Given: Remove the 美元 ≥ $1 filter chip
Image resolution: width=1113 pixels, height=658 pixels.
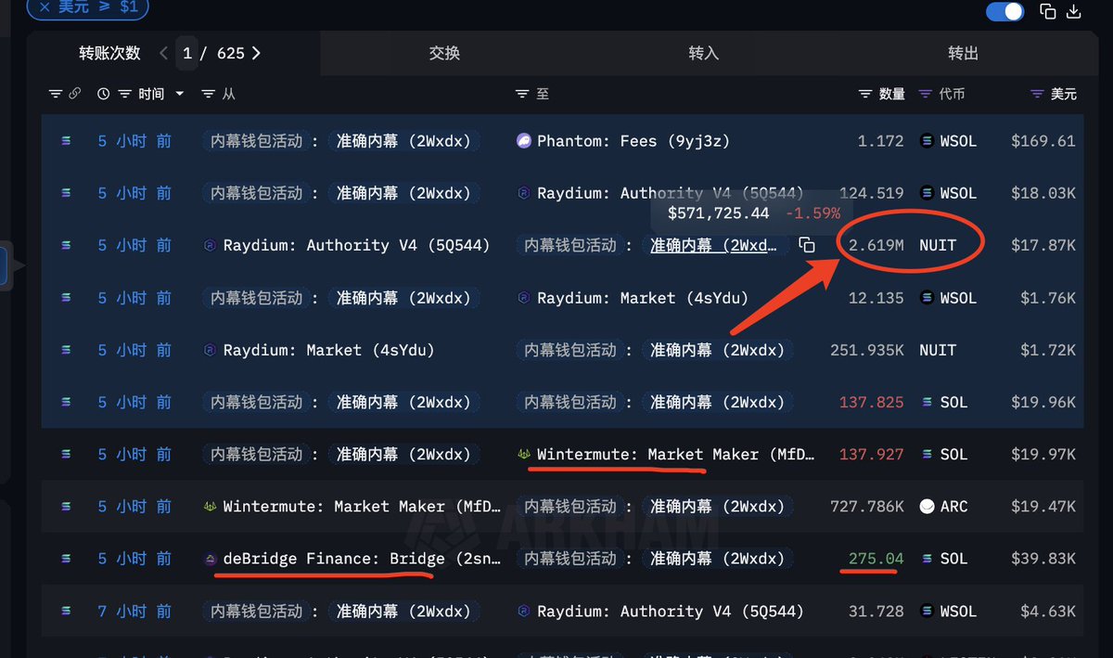Looking at the screenshot, I should (x=45, y=7).
